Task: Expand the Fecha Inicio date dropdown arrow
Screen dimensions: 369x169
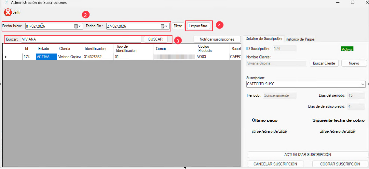Action: coord(80,26)
